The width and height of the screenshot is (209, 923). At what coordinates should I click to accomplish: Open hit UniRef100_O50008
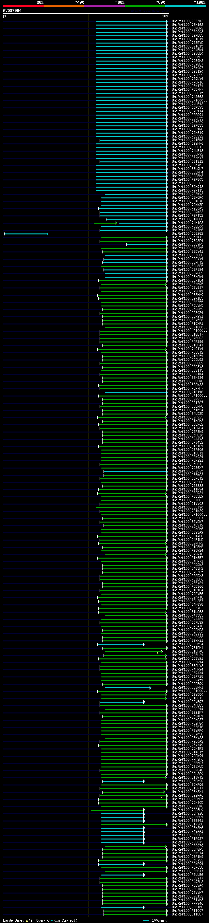[x=187, y=32]
